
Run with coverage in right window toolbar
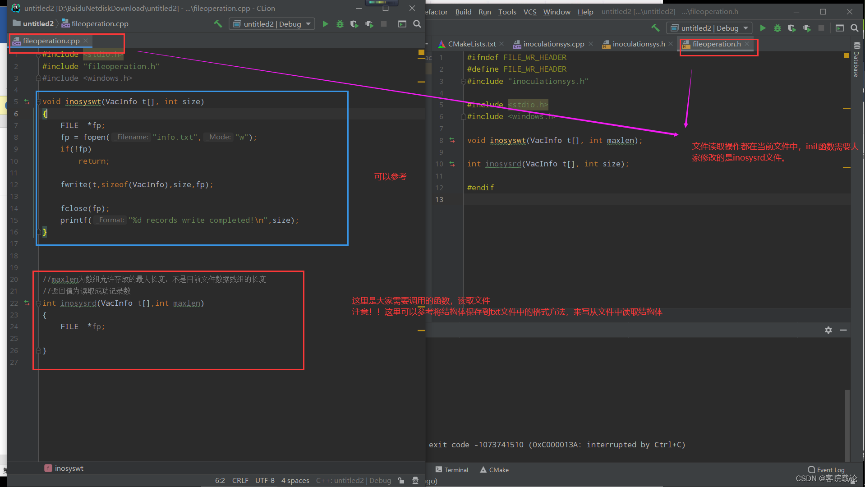click(x=791, y=28)
